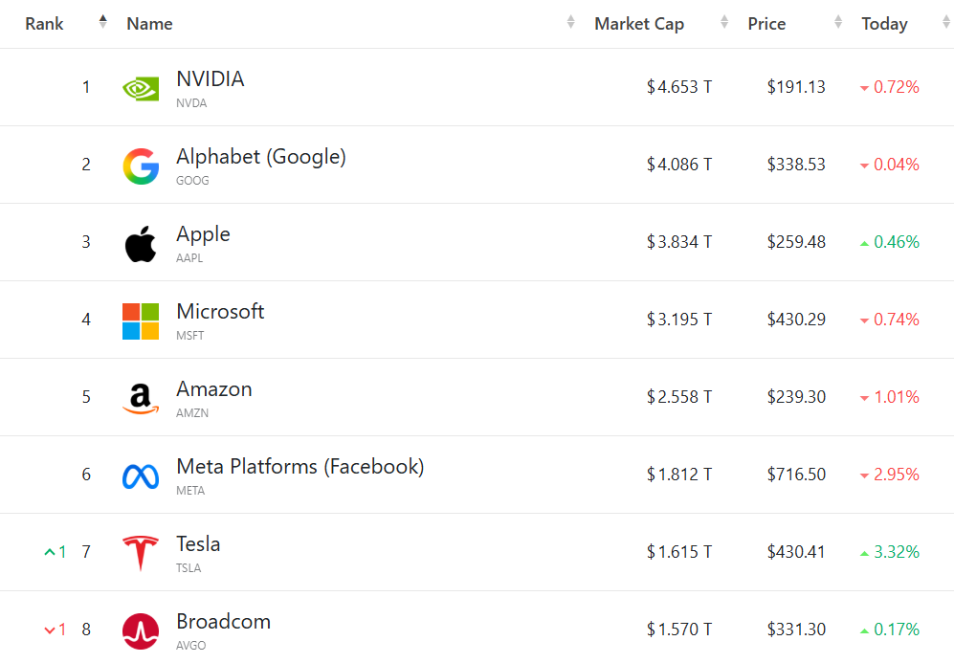Screen dimensions: 954x663
Task: Click the Tesla logo icon
Action: coord(141,553)
